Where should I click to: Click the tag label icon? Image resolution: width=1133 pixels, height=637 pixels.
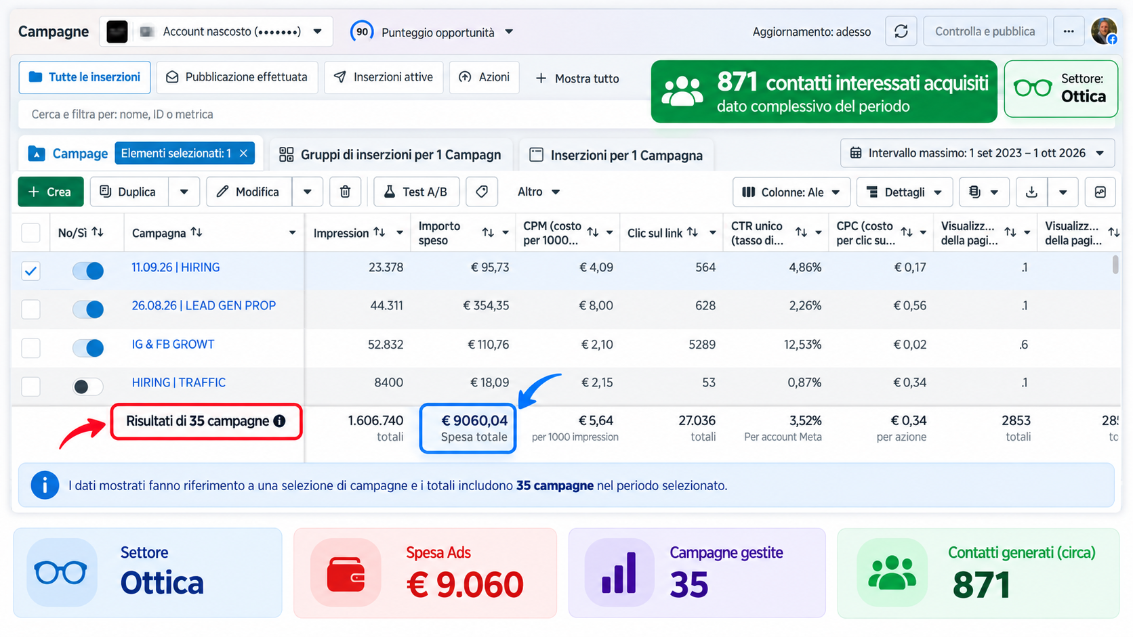482,192
